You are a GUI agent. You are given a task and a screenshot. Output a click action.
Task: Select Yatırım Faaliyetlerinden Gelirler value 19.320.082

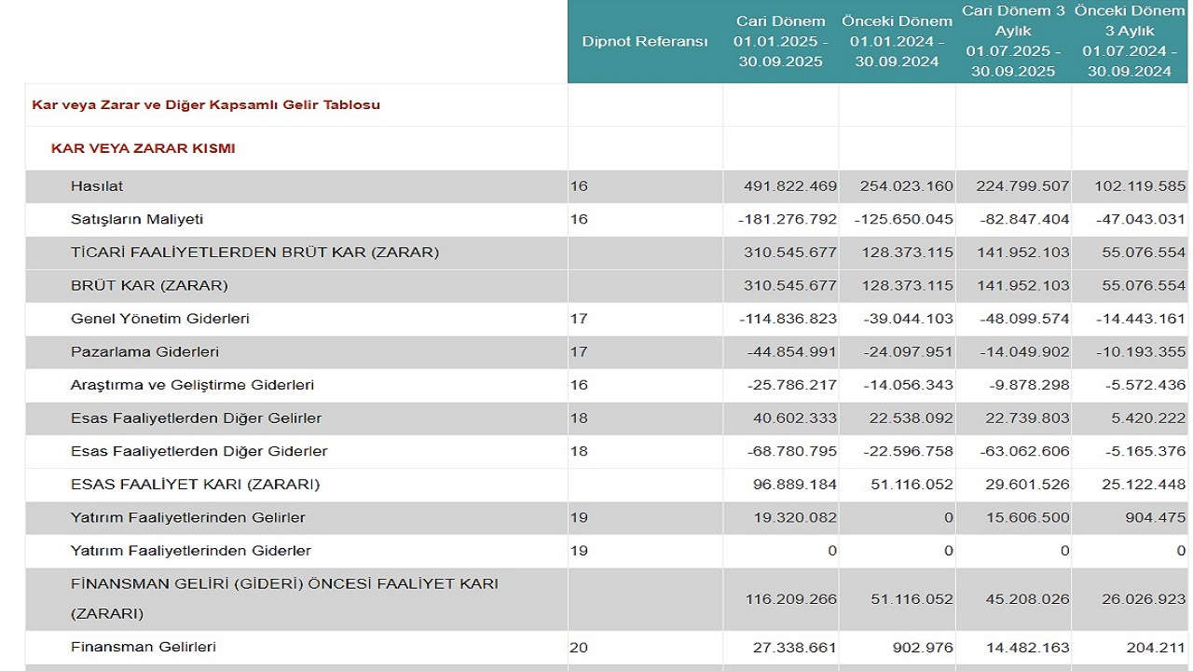[793, 518]
